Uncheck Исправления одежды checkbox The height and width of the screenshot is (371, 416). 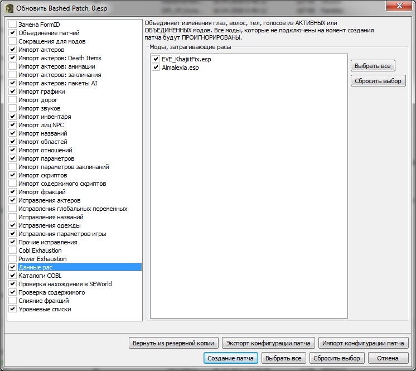point(12,225)
